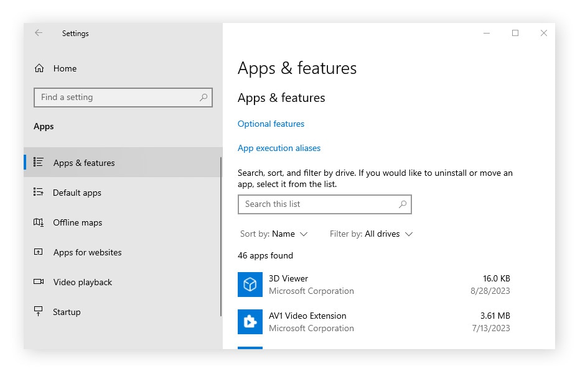Select Apps & features in sidebar
The image size is (580, 374).
(84, 163)
